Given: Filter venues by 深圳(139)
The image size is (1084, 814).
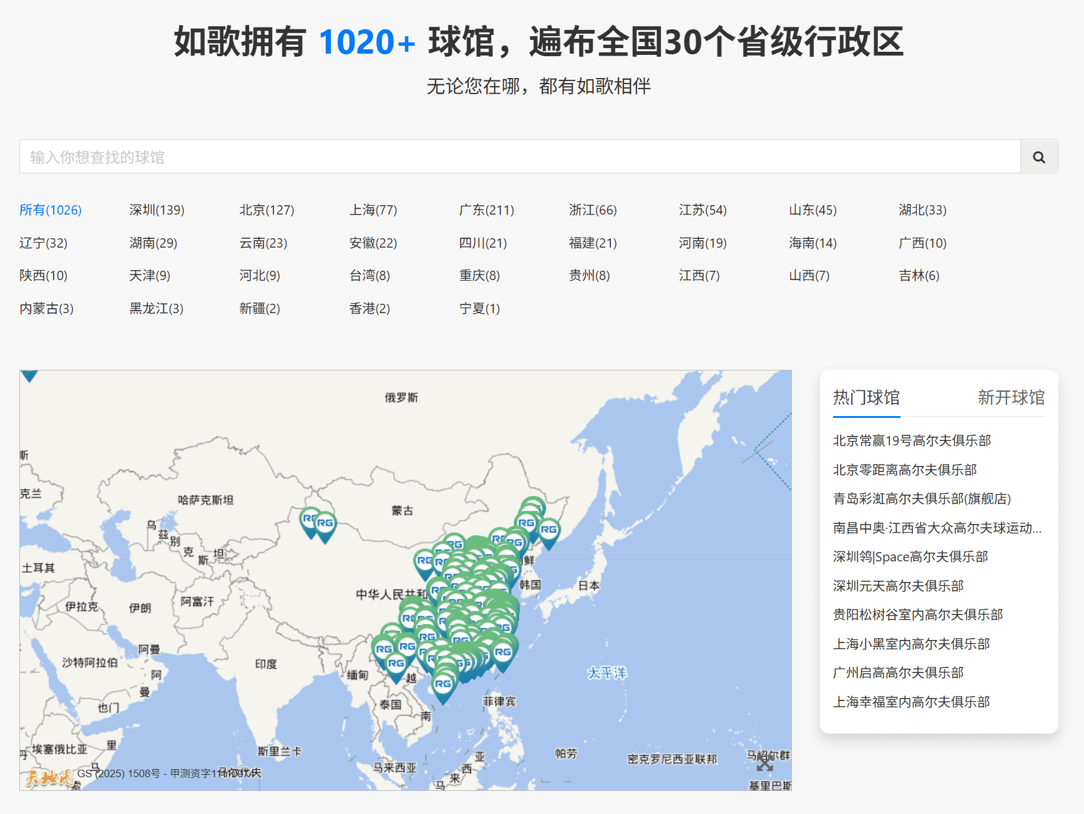Looking at the screenshot, I should point(157,210).
